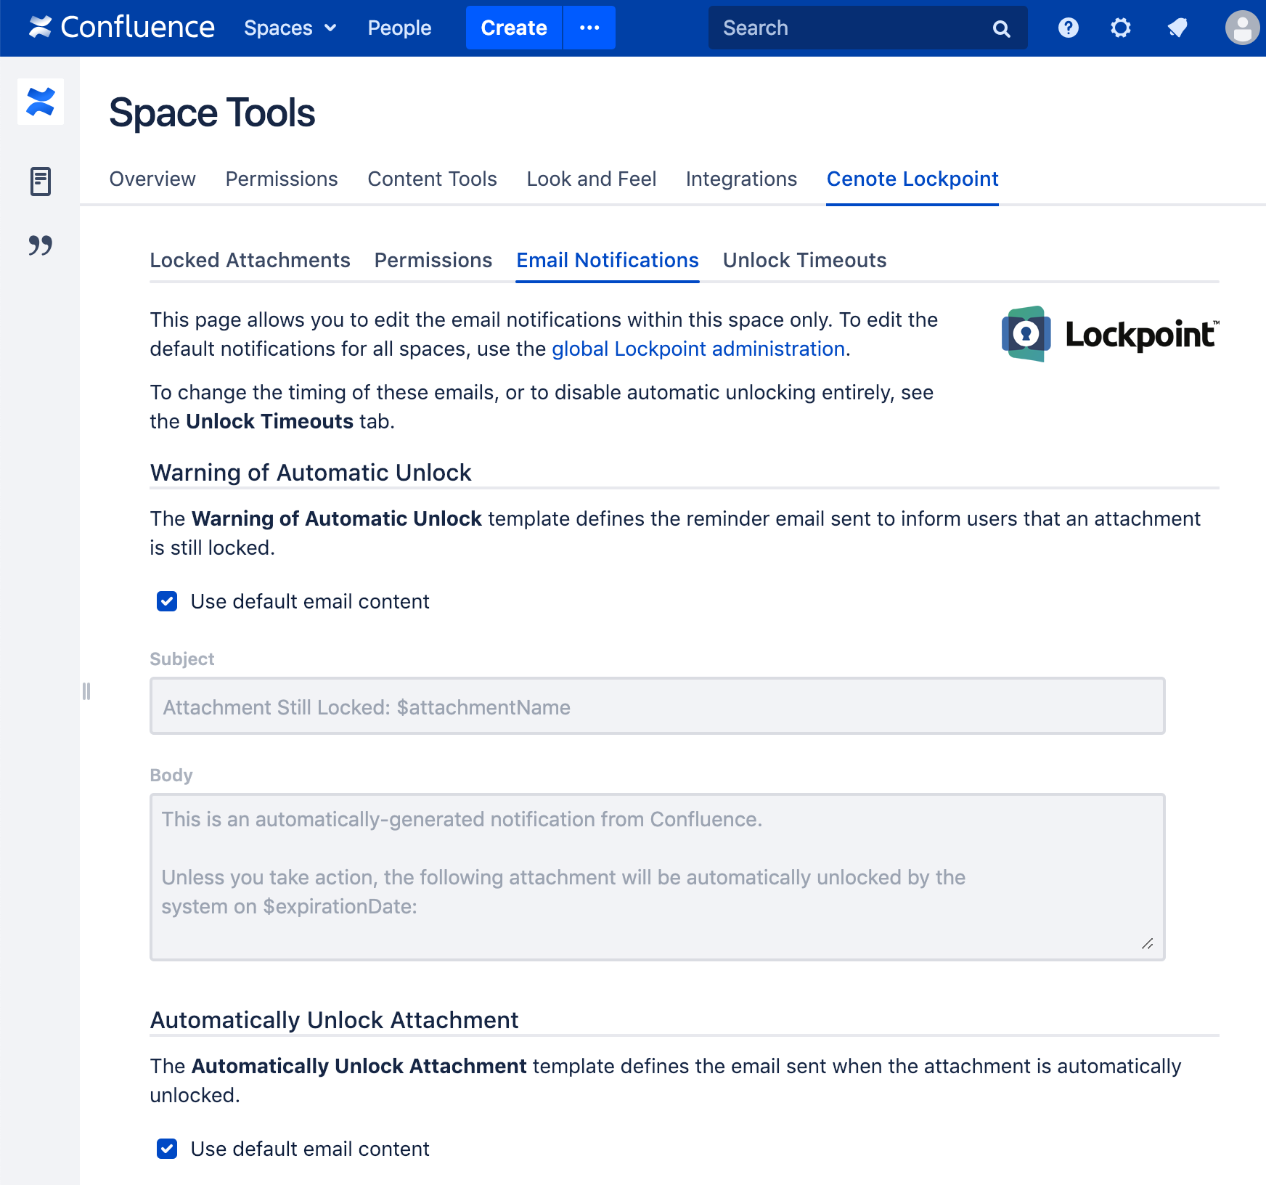Open the notifications icon
This screenshot has height=1185, width=1266.
[1177, 28]
